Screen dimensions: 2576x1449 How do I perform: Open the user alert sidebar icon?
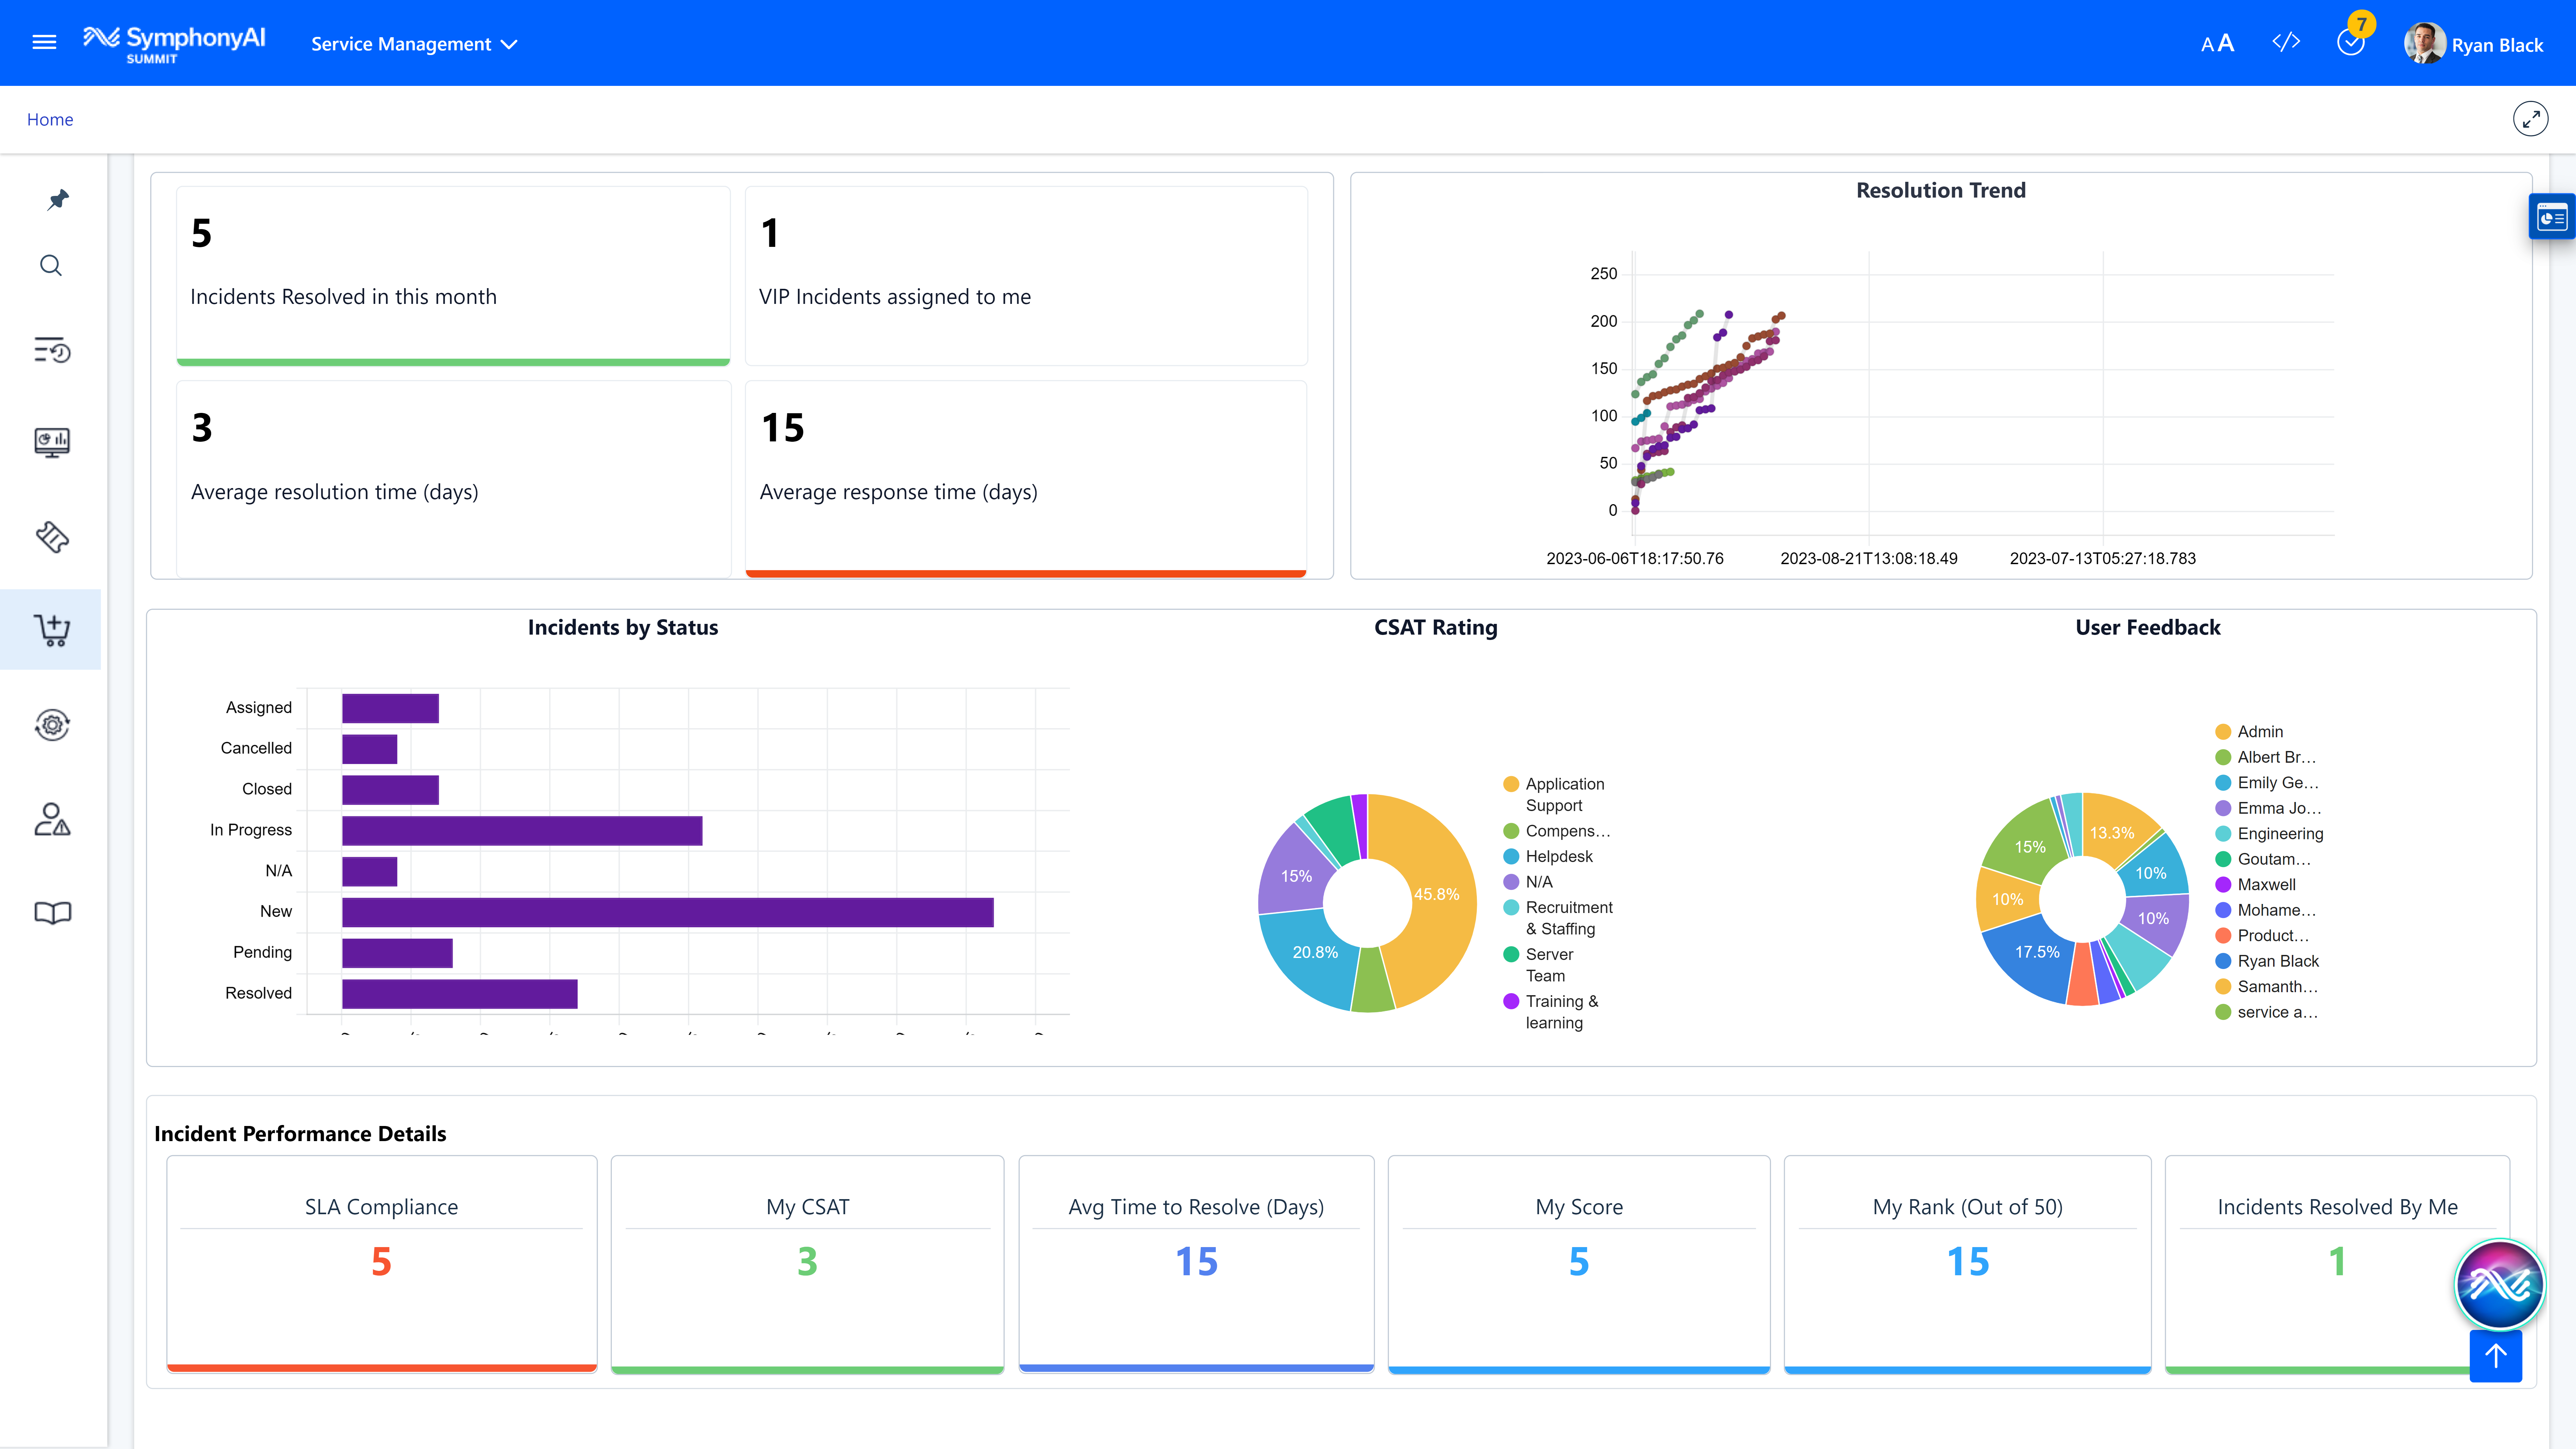52,819
